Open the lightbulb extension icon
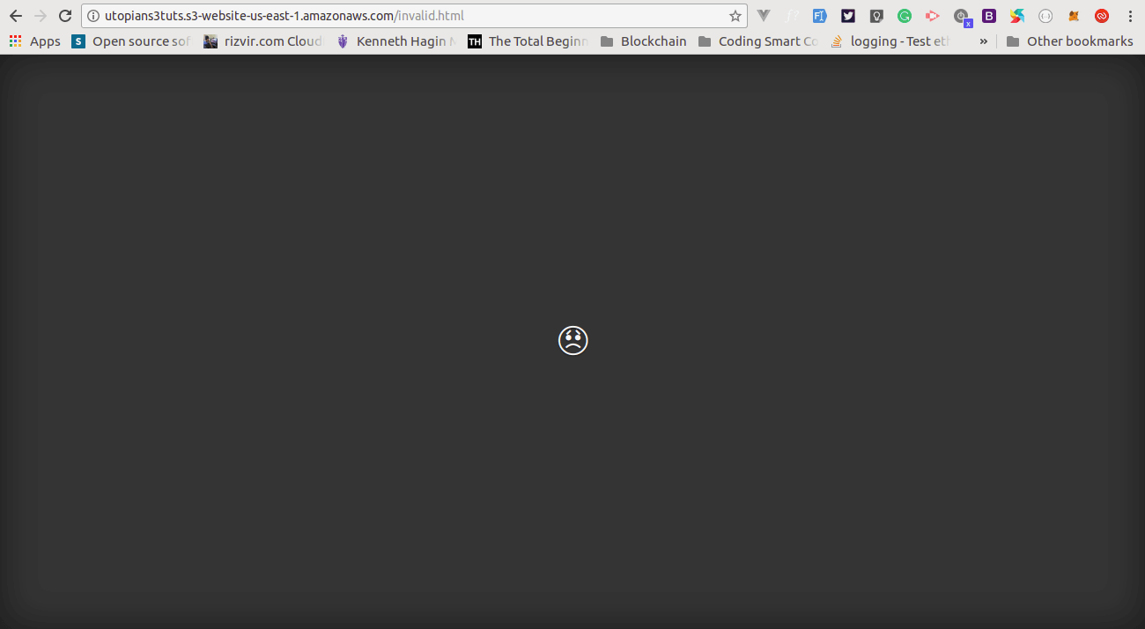1145x629 pixels. click(876, 16)
